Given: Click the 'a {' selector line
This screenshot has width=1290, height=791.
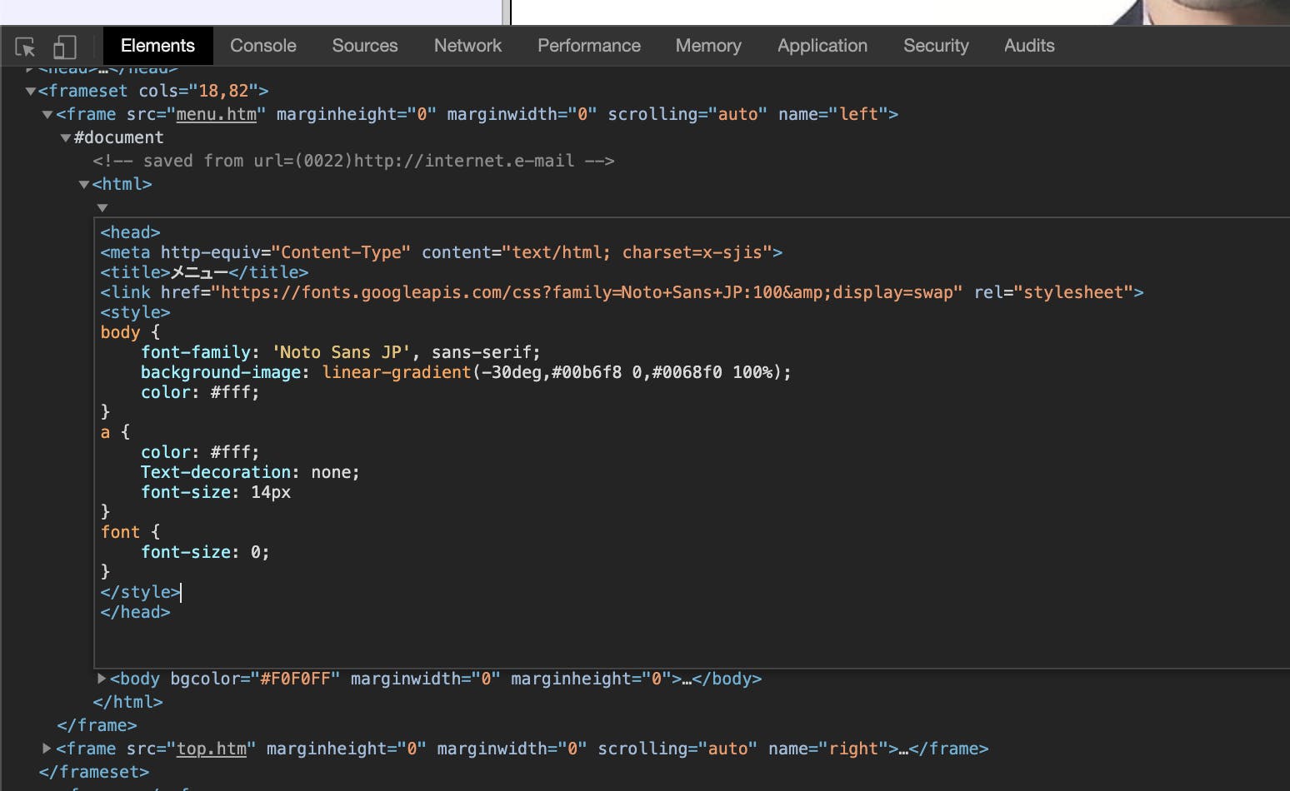Looking at the screenshot, I should click(115, 432).
